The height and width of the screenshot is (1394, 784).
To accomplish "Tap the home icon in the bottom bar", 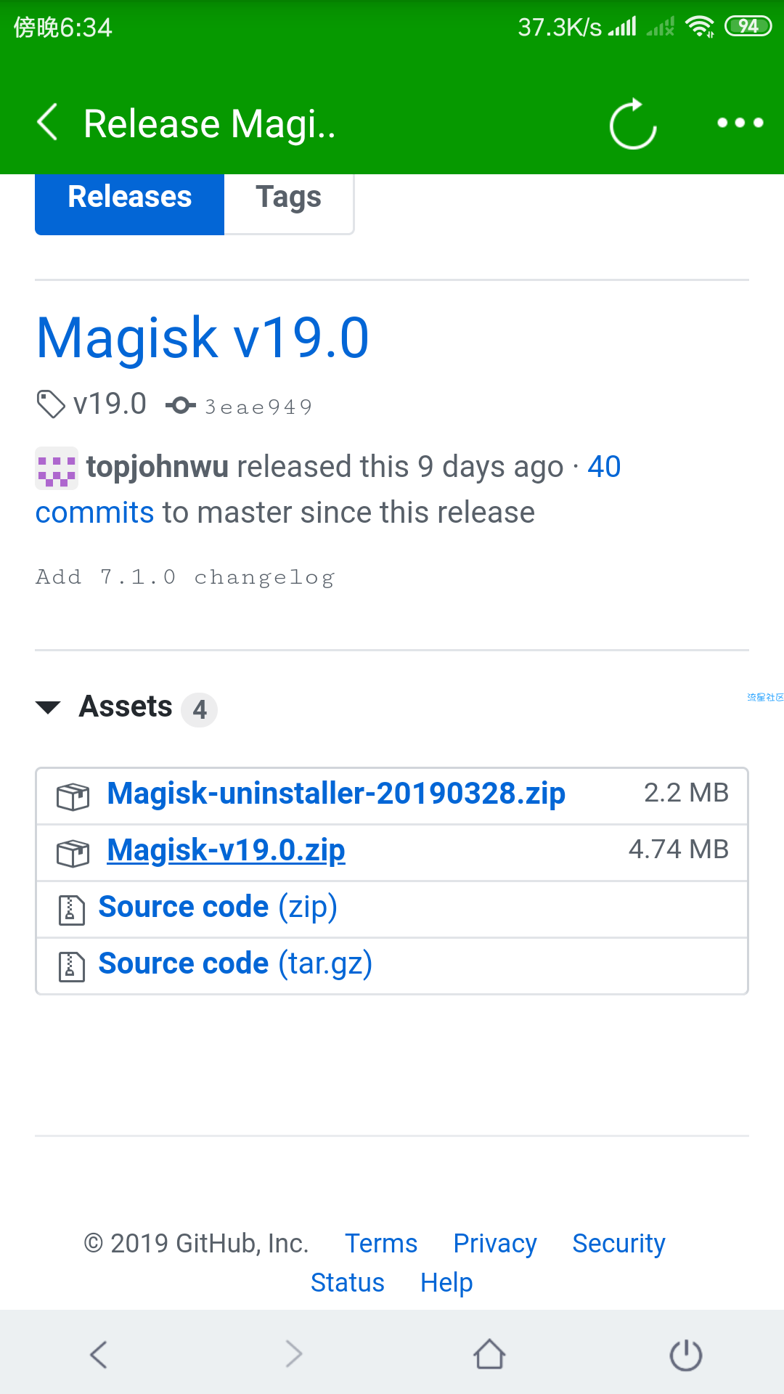I will coord(489,1354).
